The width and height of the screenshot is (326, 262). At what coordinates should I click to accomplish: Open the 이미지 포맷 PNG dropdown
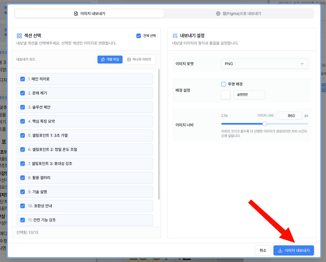[264, 64]
